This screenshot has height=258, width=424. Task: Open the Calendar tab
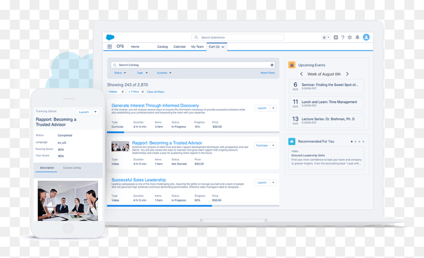pos(179,47)
